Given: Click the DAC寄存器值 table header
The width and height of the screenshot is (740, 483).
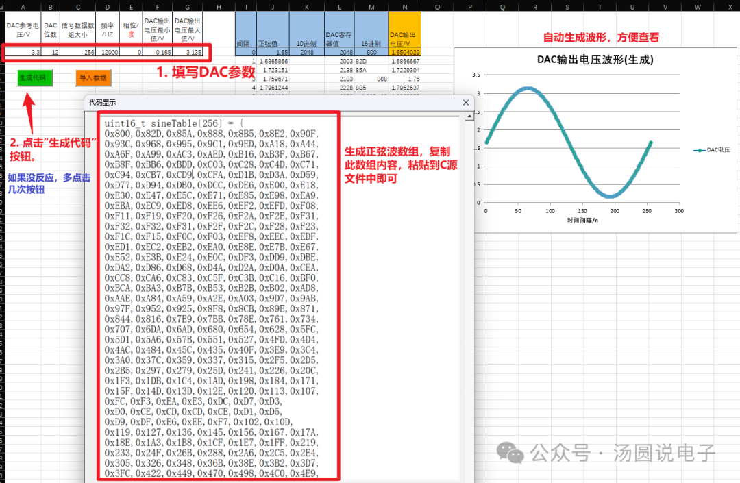Looking at the screenshot, I should tap(339, 29).
